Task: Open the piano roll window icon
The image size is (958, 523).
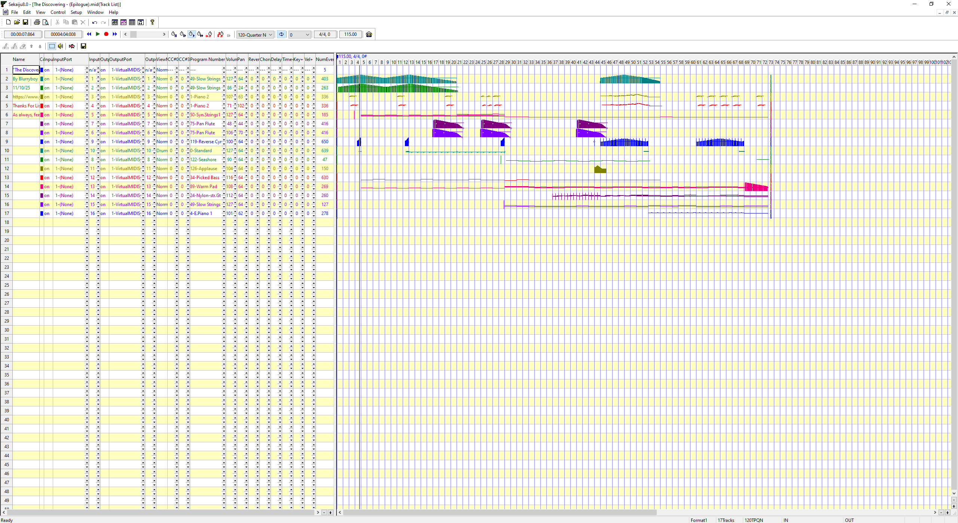Action: pos(123,22)
